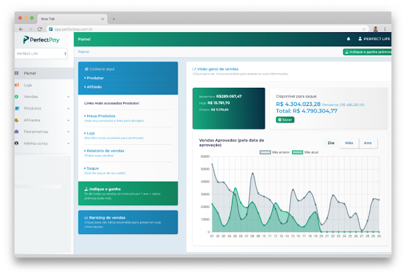Click the Sacar withdraw button
This screenshot has width=406, height=275.
coord(285,120)
